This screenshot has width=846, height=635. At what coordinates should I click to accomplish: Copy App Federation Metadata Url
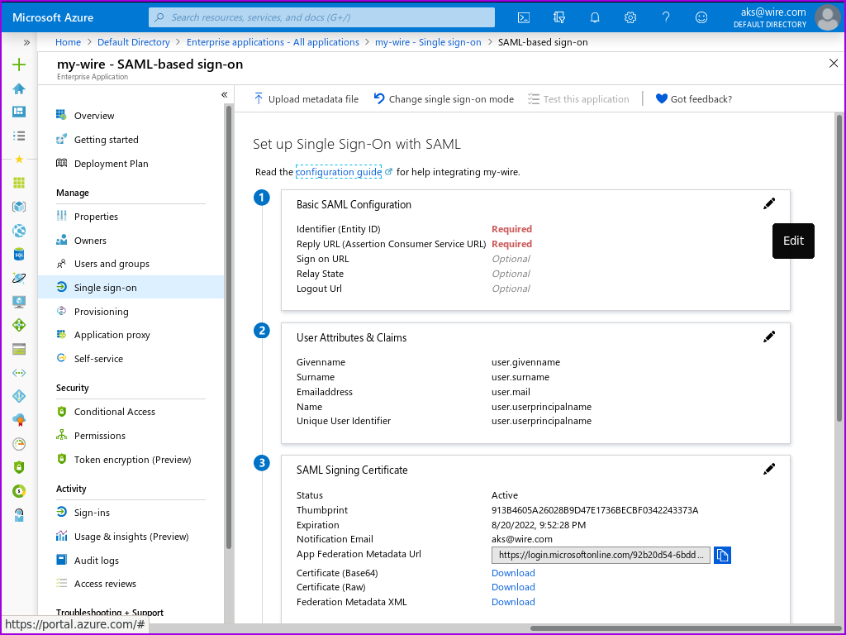pos(722,556)
